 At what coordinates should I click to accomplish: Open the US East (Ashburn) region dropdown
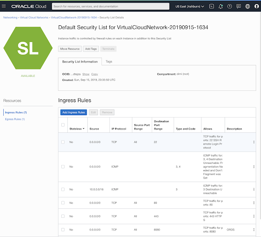(190, 7)
